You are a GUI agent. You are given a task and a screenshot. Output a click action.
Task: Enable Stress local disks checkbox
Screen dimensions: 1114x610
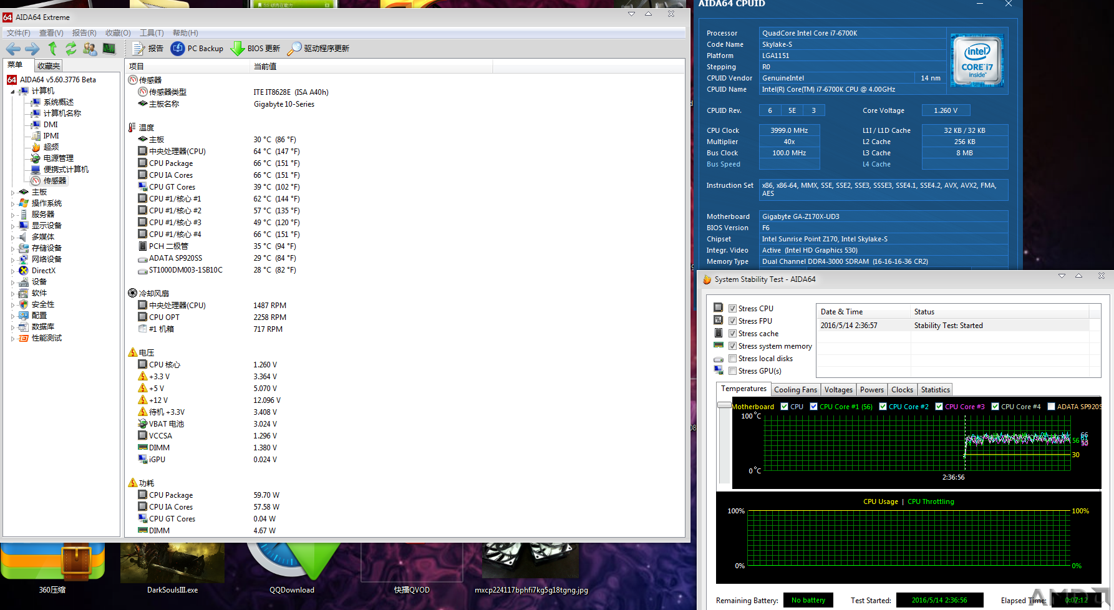click(733, 359)
